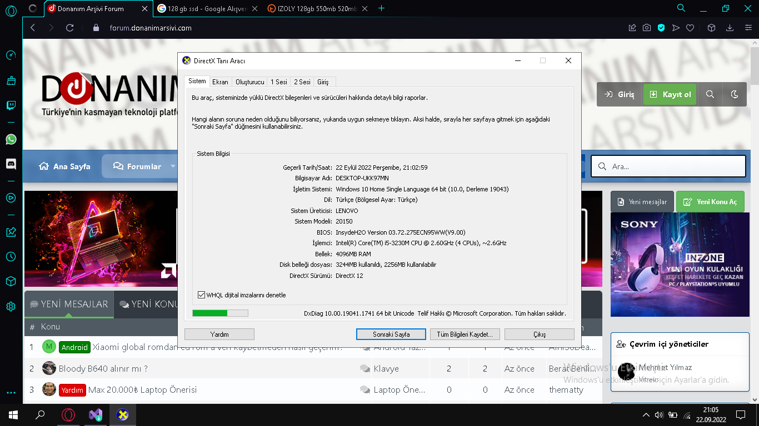The width and height of the screenshot is (759, 426).
Task: Open Easy Setup sliders icon
Action: coord(748,28)
